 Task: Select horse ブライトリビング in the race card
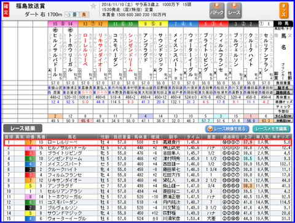click(206, 52)
